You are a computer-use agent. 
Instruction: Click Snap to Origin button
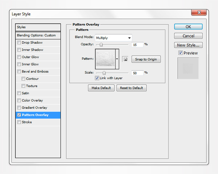click(x=146, y=59)
